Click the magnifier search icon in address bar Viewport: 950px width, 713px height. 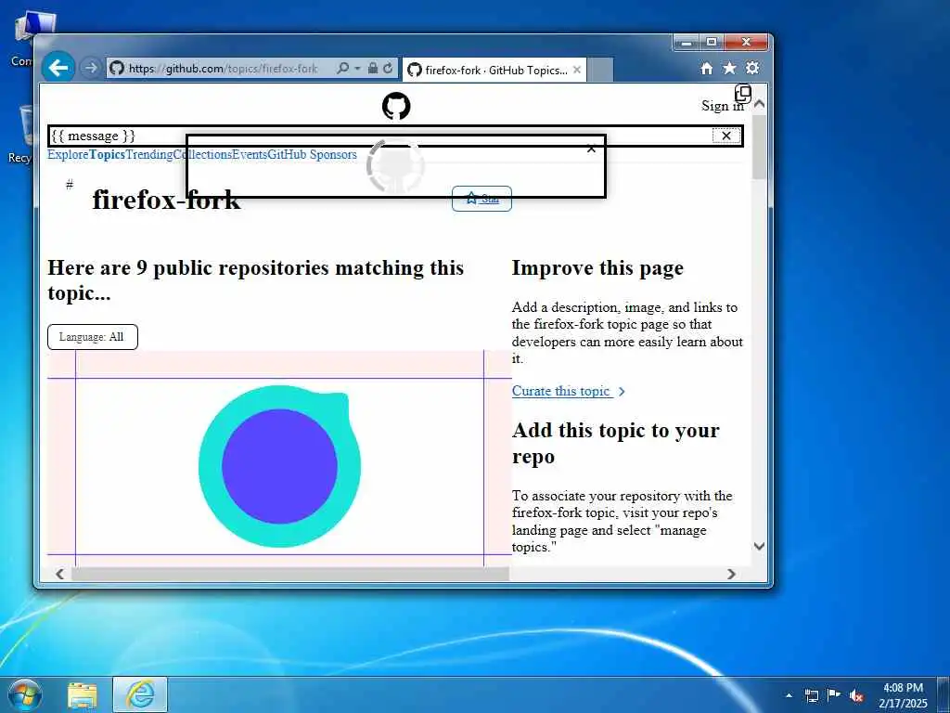342,68
